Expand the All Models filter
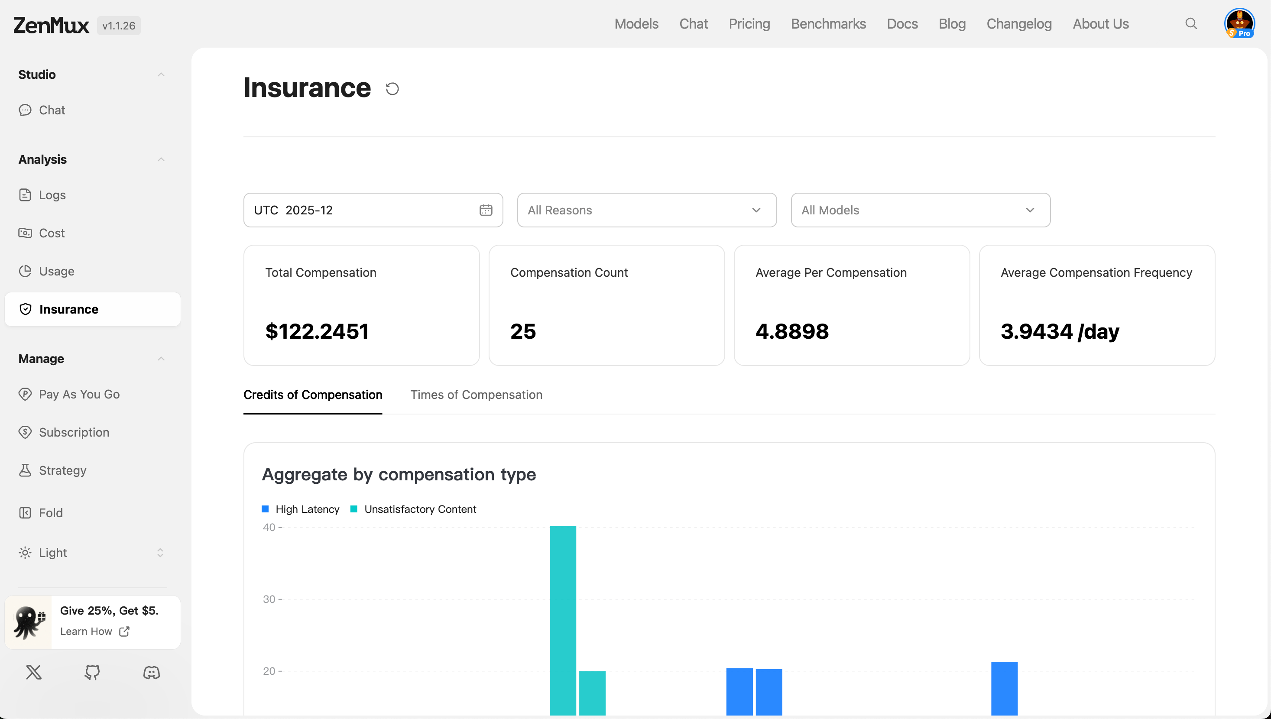This screenshot has height=719, width=1271. pos(920,210)
